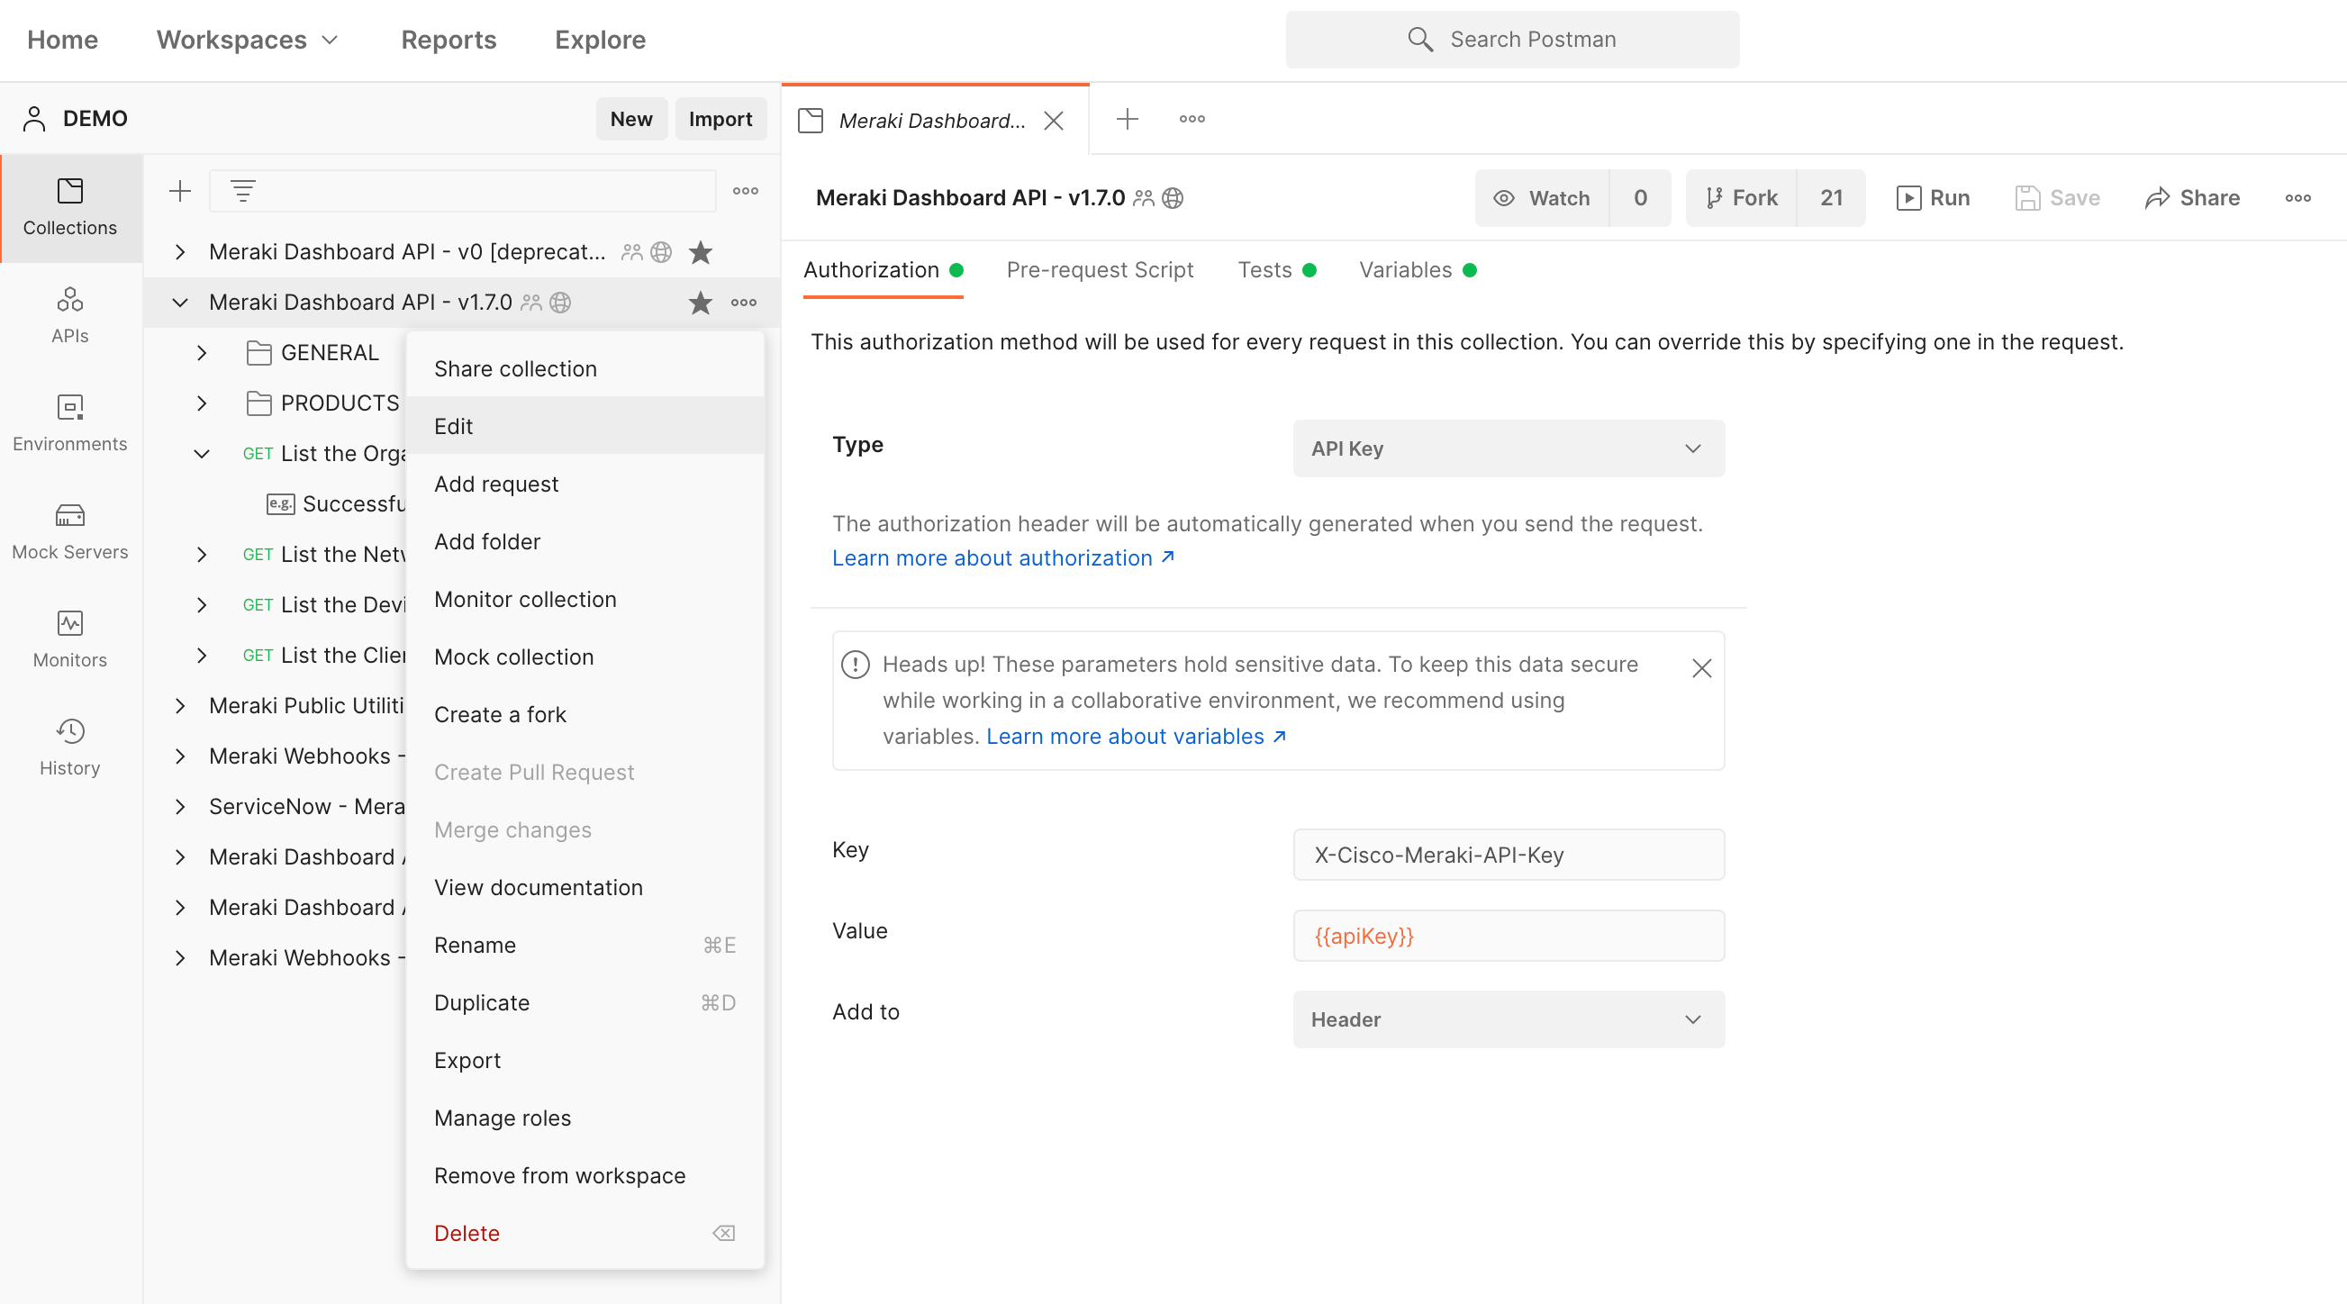Open the Environments panel

pyautogui.click(x=70, y=422)
